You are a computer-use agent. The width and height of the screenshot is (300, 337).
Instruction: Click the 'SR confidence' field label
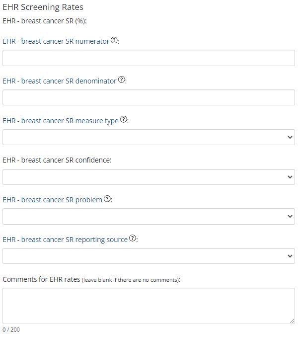pos(57,160)
